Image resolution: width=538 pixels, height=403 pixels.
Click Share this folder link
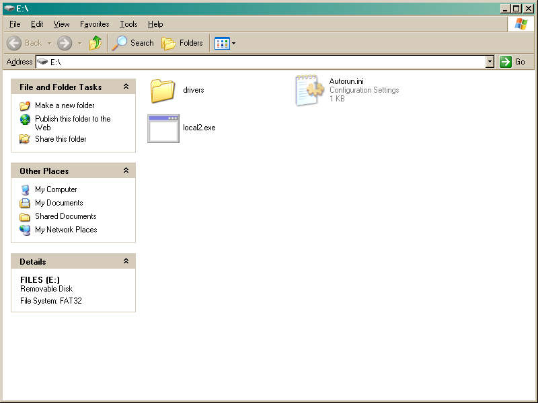(61, 139)
